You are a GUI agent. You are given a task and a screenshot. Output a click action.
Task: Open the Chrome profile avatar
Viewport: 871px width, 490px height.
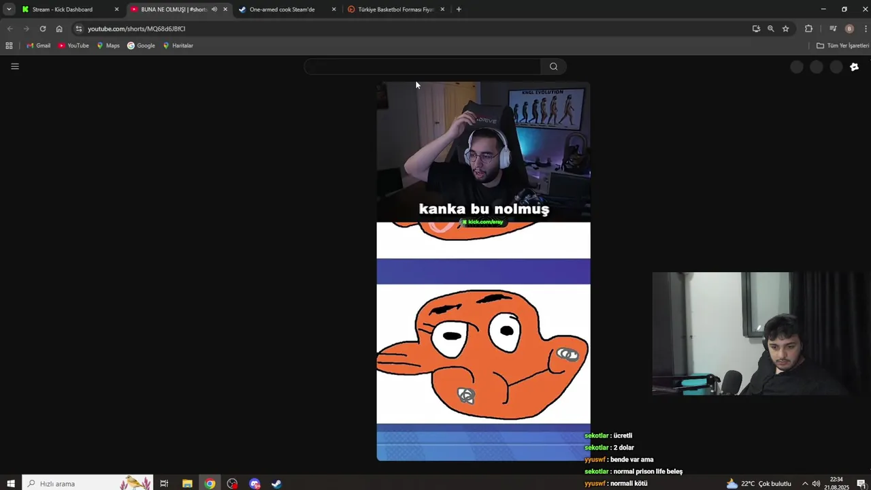coord(849,29)
